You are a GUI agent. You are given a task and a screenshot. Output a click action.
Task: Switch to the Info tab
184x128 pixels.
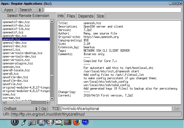(x=61, y=16)
